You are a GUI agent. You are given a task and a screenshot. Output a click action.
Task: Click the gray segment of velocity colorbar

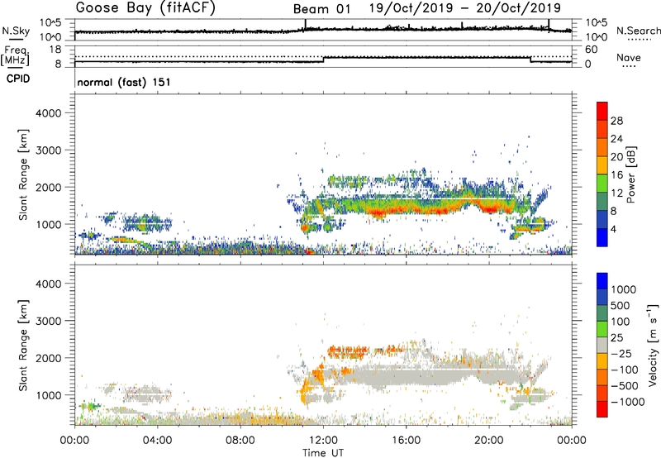[602, 345]
